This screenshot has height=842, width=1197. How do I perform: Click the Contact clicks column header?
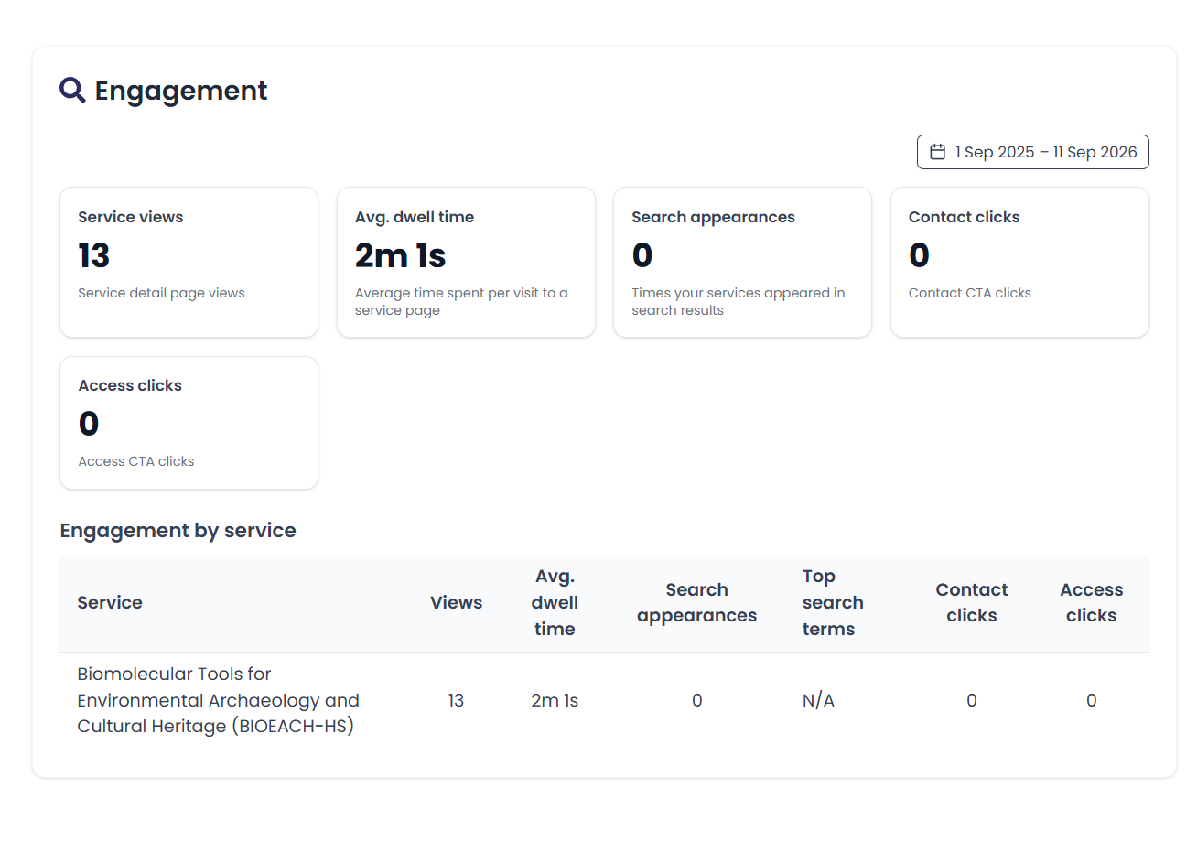coord(972,602)
